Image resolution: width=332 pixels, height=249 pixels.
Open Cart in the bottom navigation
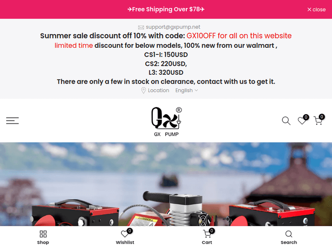tap(207, 237)
